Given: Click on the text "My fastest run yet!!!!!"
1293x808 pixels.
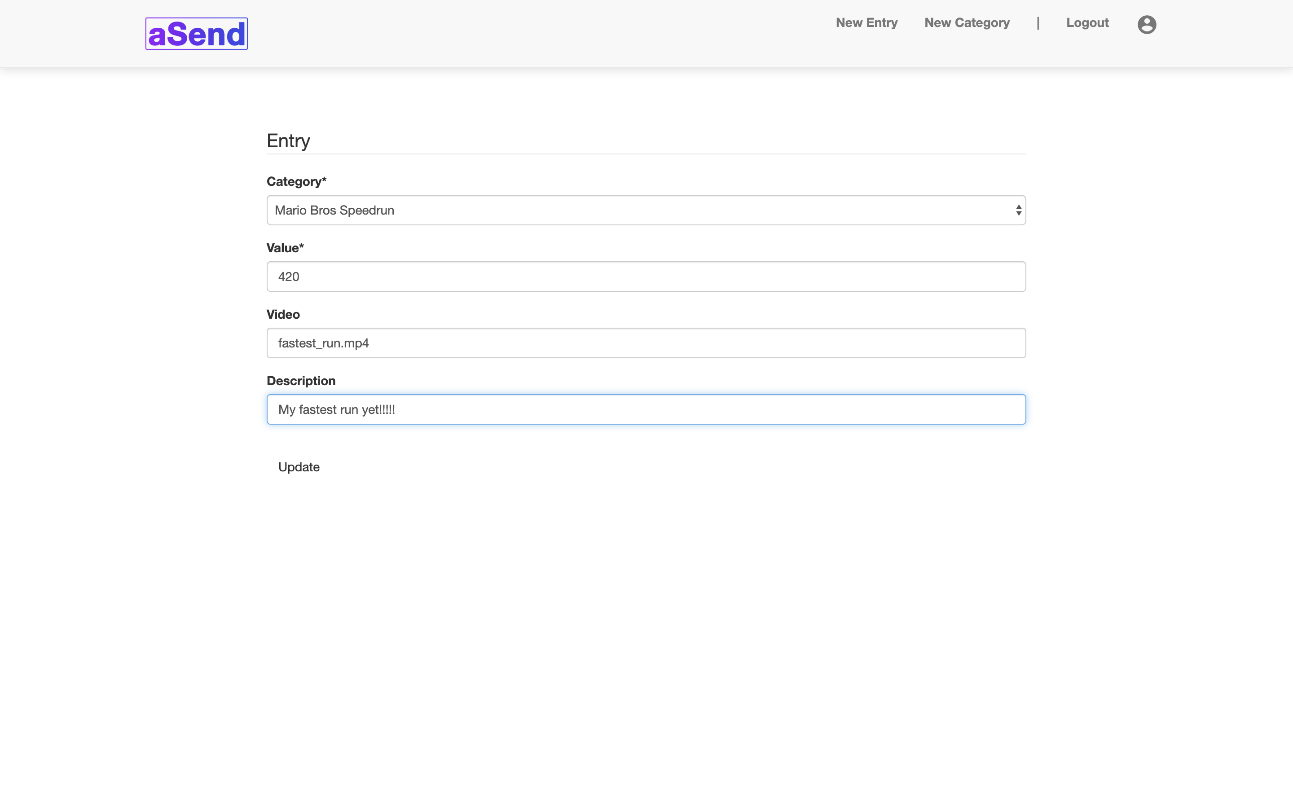Looking at the screenshot, I should click(x=336, y=410).
